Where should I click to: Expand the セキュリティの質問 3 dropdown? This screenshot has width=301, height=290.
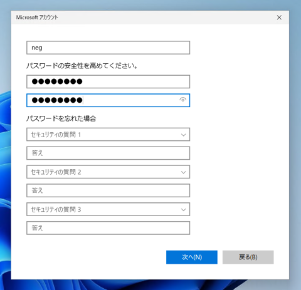tap(108, 209)
